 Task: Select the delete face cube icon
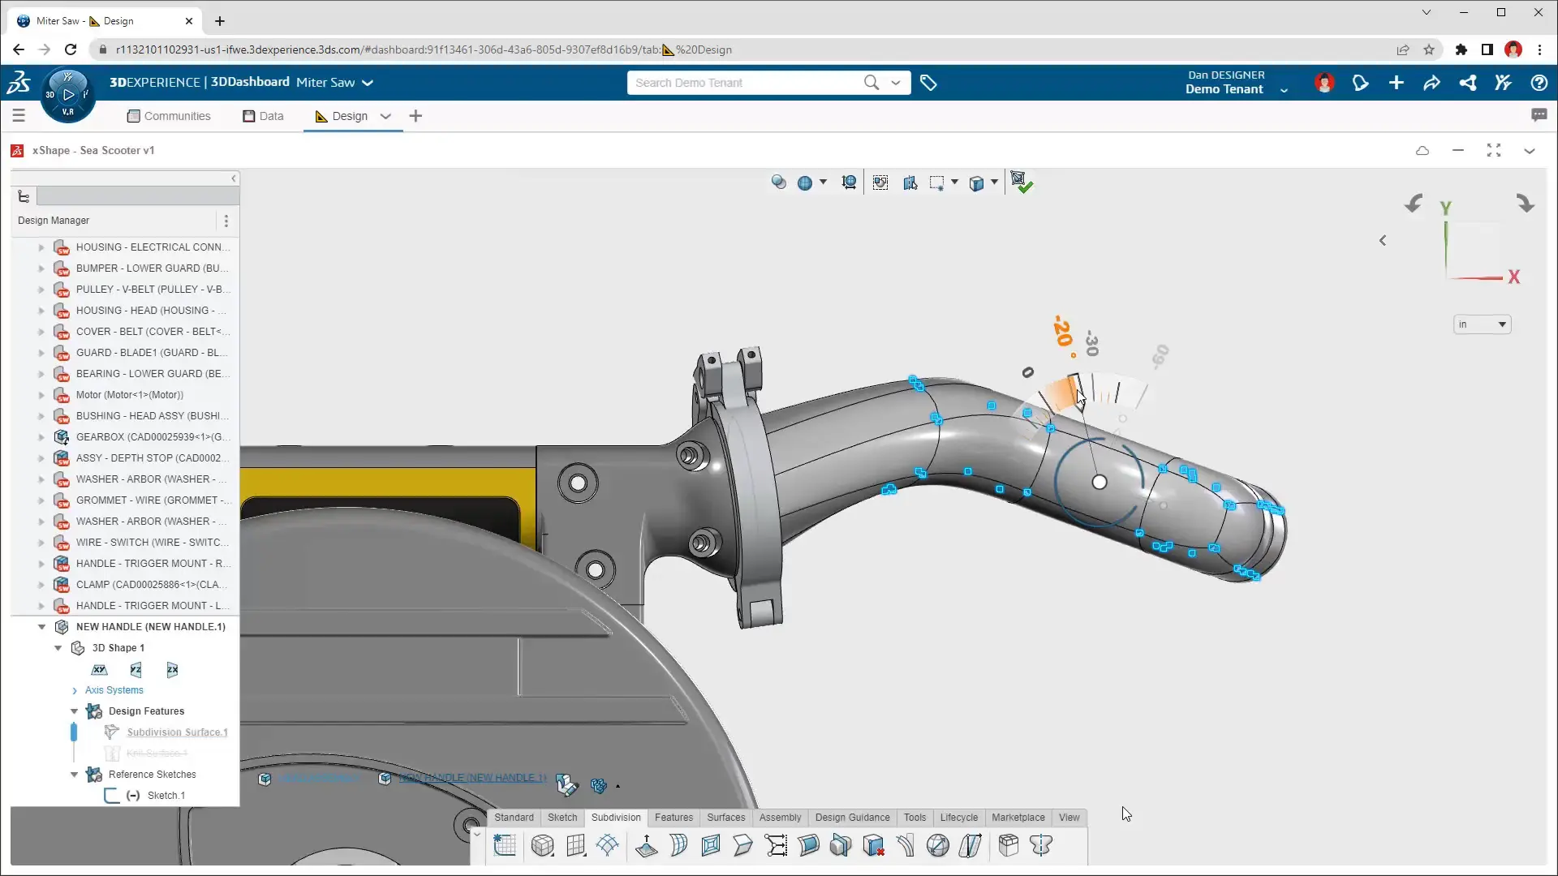[873, 845]
